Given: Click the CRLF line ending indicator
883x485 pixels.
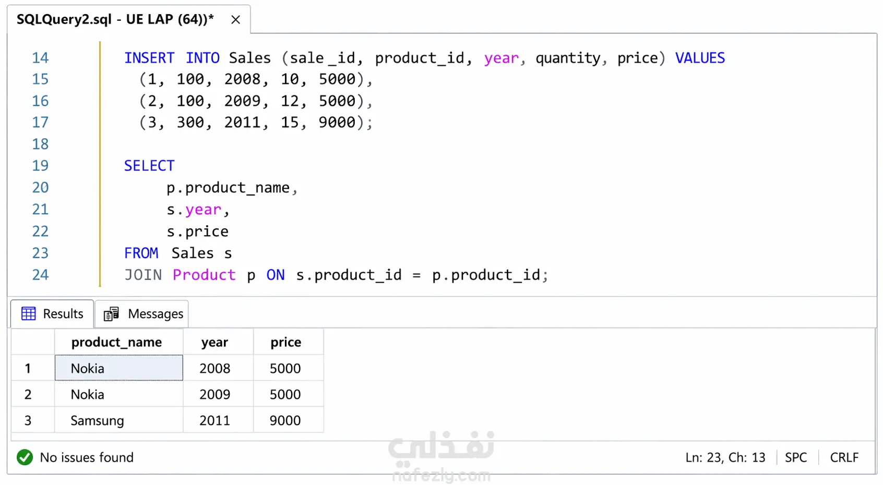Looking at the screenshot, I should [844, 457].
